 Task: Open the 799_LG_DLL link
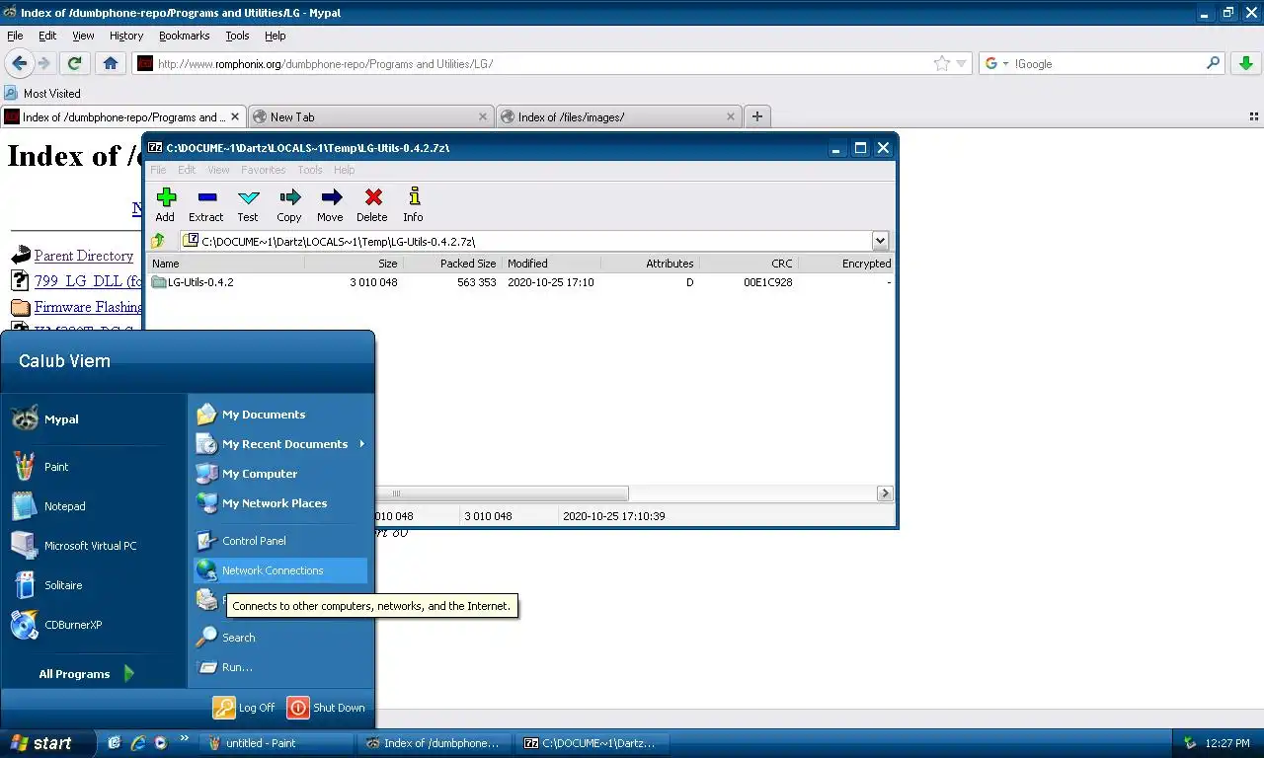tap(89, 281)
